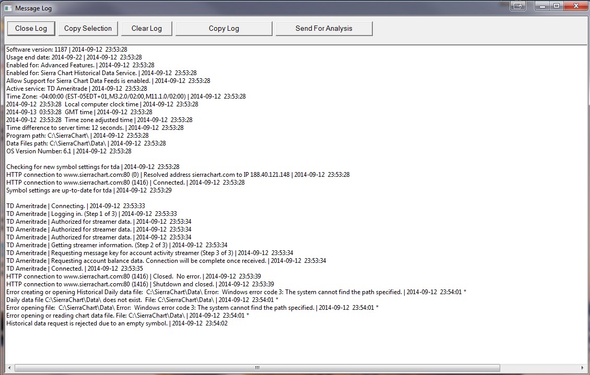The width and height of the screenshot is (590, 375).
Task: Select 'Data Files path' line
Action: [86, 144]
